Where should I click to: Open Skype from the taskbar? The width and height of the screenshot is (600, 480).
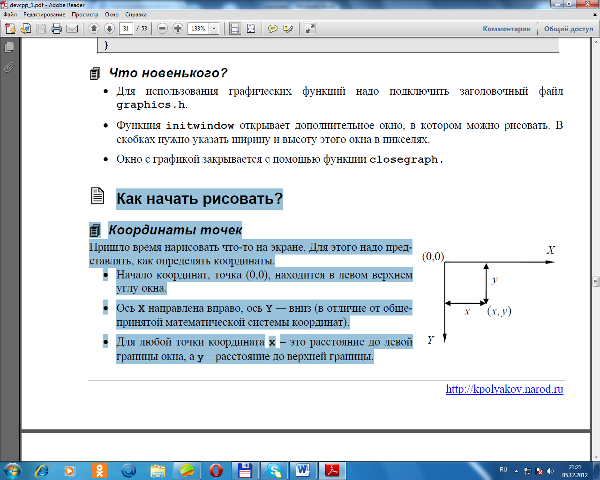pos(274,470)
